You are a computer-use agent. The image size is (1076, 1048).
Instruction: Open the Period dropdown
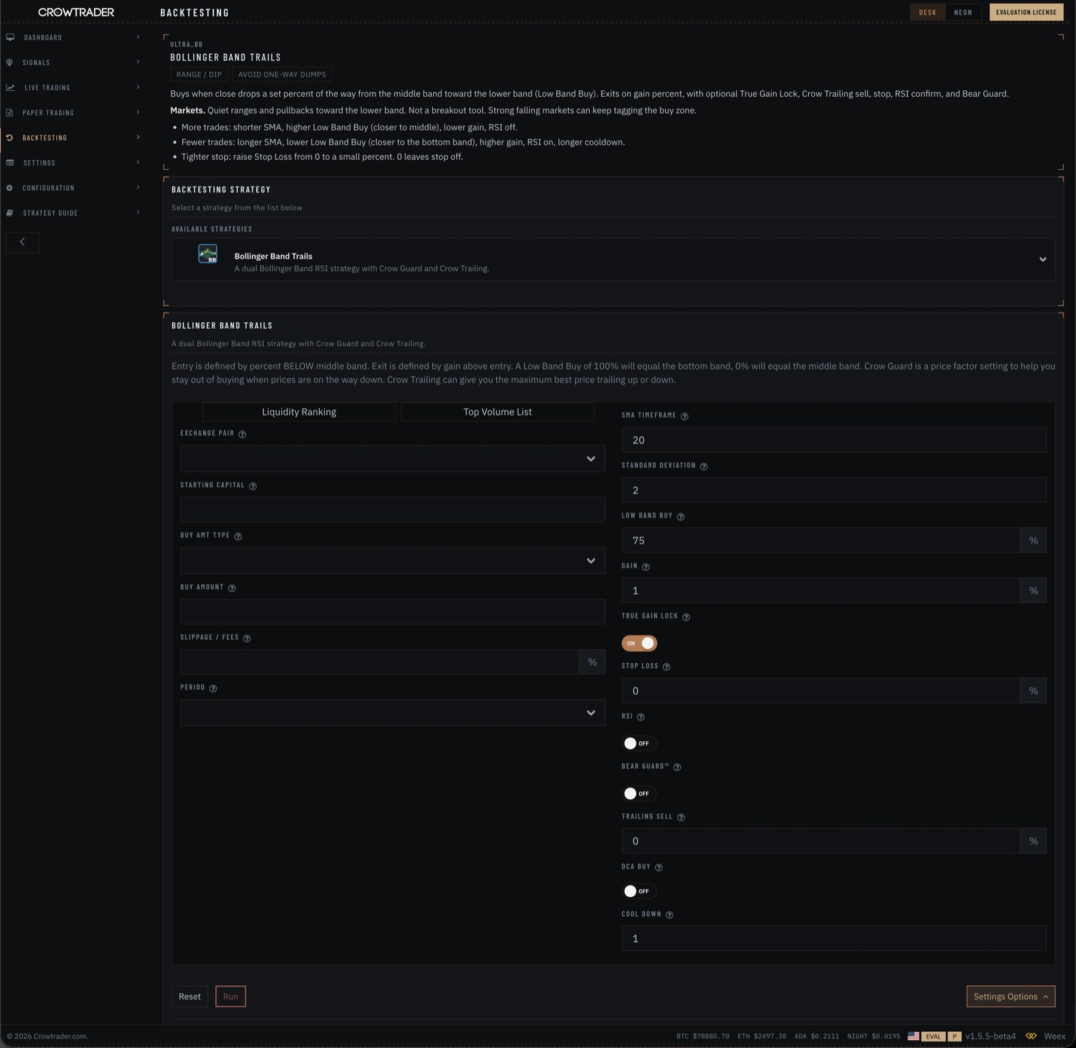(393, 713)
